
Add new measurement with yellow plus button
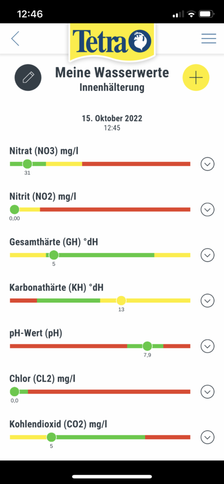[196, 77]
